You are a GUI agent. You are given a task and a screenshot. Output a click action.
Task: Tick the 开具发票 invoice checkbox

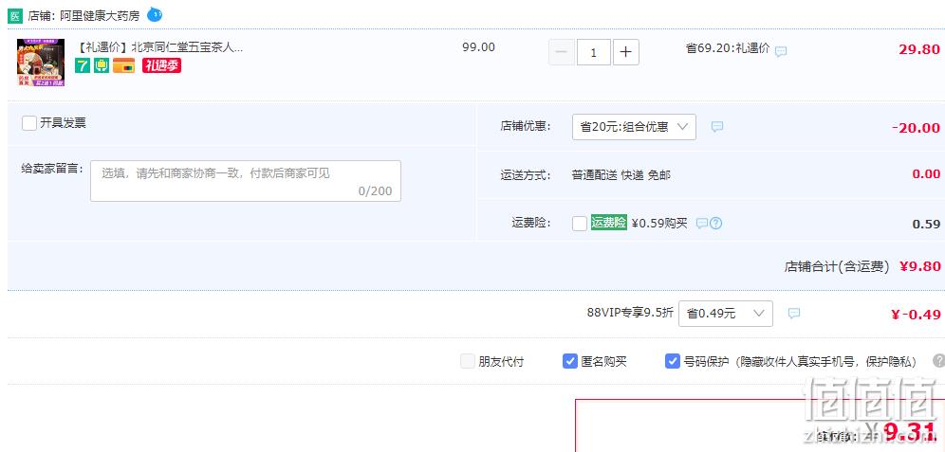(x=28, y=123)
